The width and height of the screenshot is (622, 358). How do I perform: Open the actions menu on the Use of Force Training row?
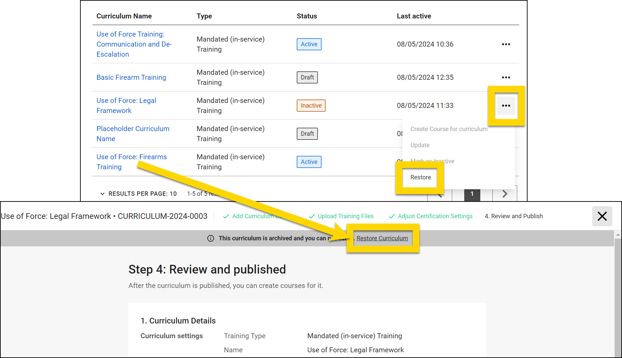(506, 44)
